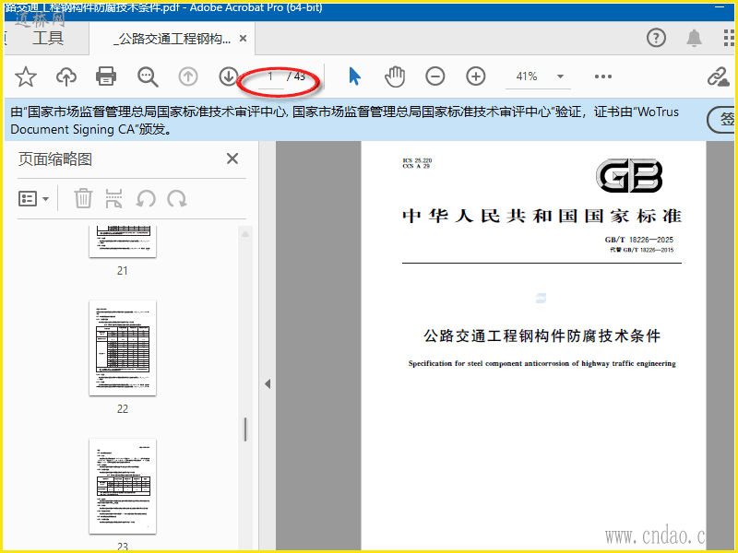Open more tools via three dots

603,76
